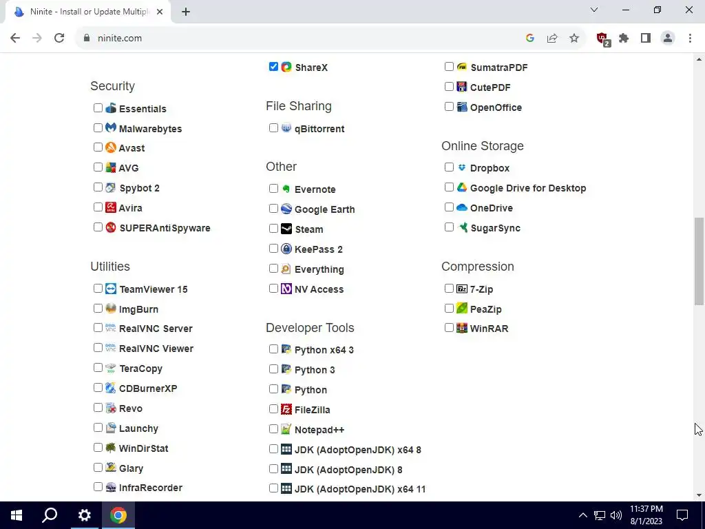Viewport: 705px width, 529px height.
Task: Click the CDBurnerXP label
Action: point(148,388)
